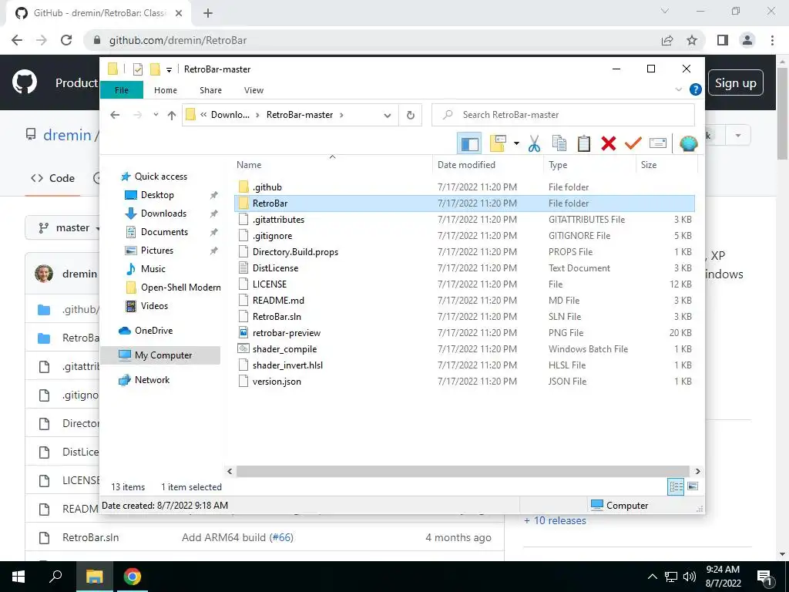Sort files by the Size column
The image size is (789, 592).
coord(666,165)
